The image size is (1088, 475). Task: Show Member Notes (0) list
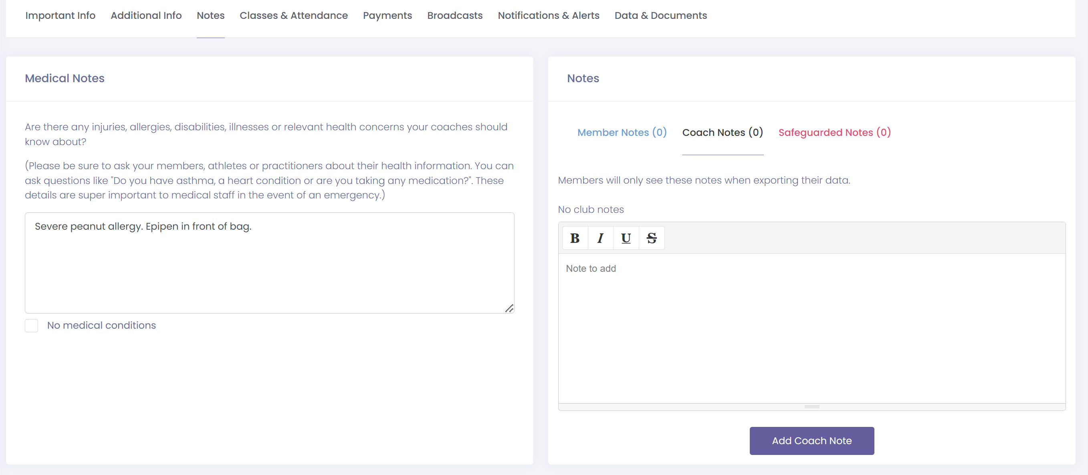tap(622, 133)
